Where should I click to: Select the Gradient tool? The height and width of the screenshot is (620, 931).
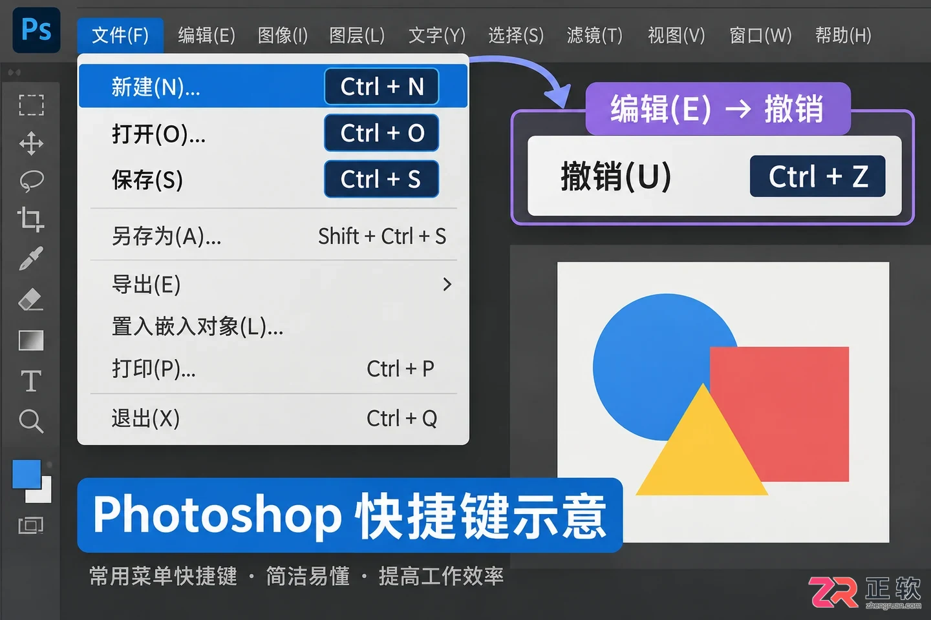point(31,340)
